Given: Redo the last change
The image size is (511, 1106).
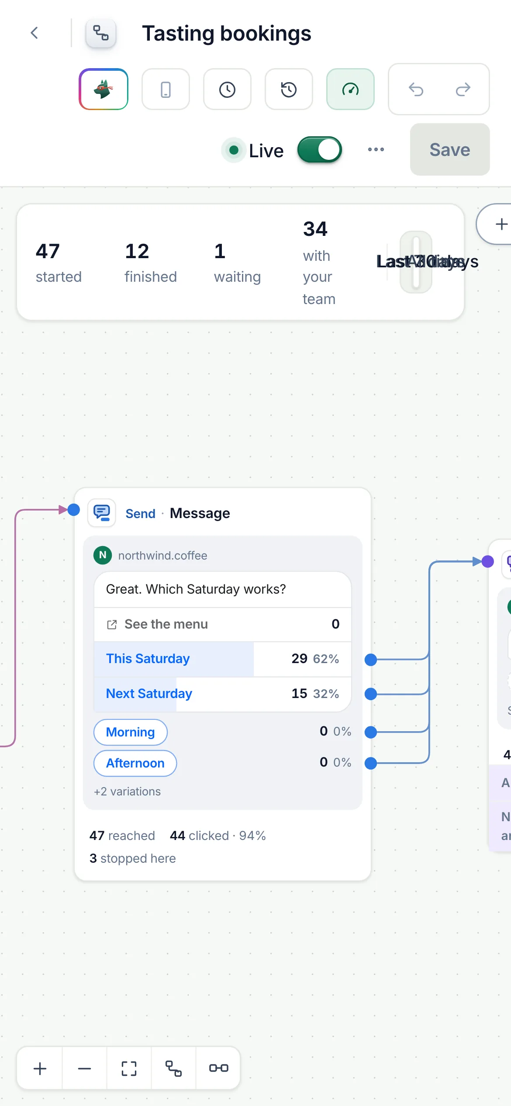Looking at the screenshot, I should (463, 89).
